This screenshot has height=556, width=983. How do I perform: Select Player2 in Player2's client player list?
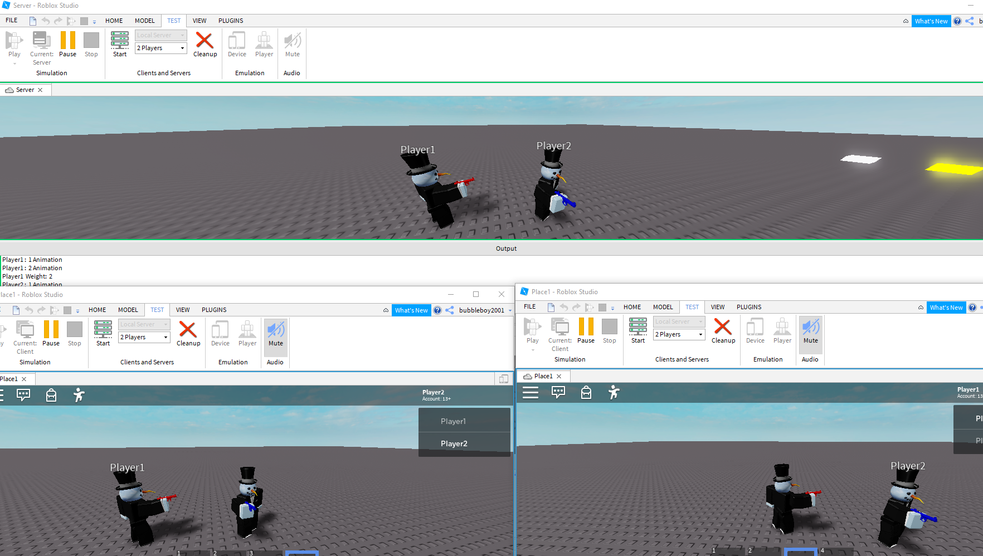pos(464,443)
